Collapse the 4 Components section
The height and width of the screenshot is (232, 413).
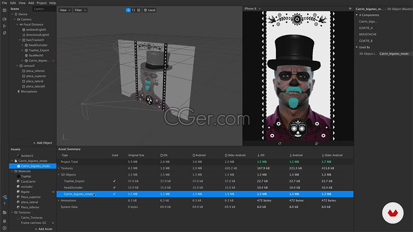[x=357, y=15]
